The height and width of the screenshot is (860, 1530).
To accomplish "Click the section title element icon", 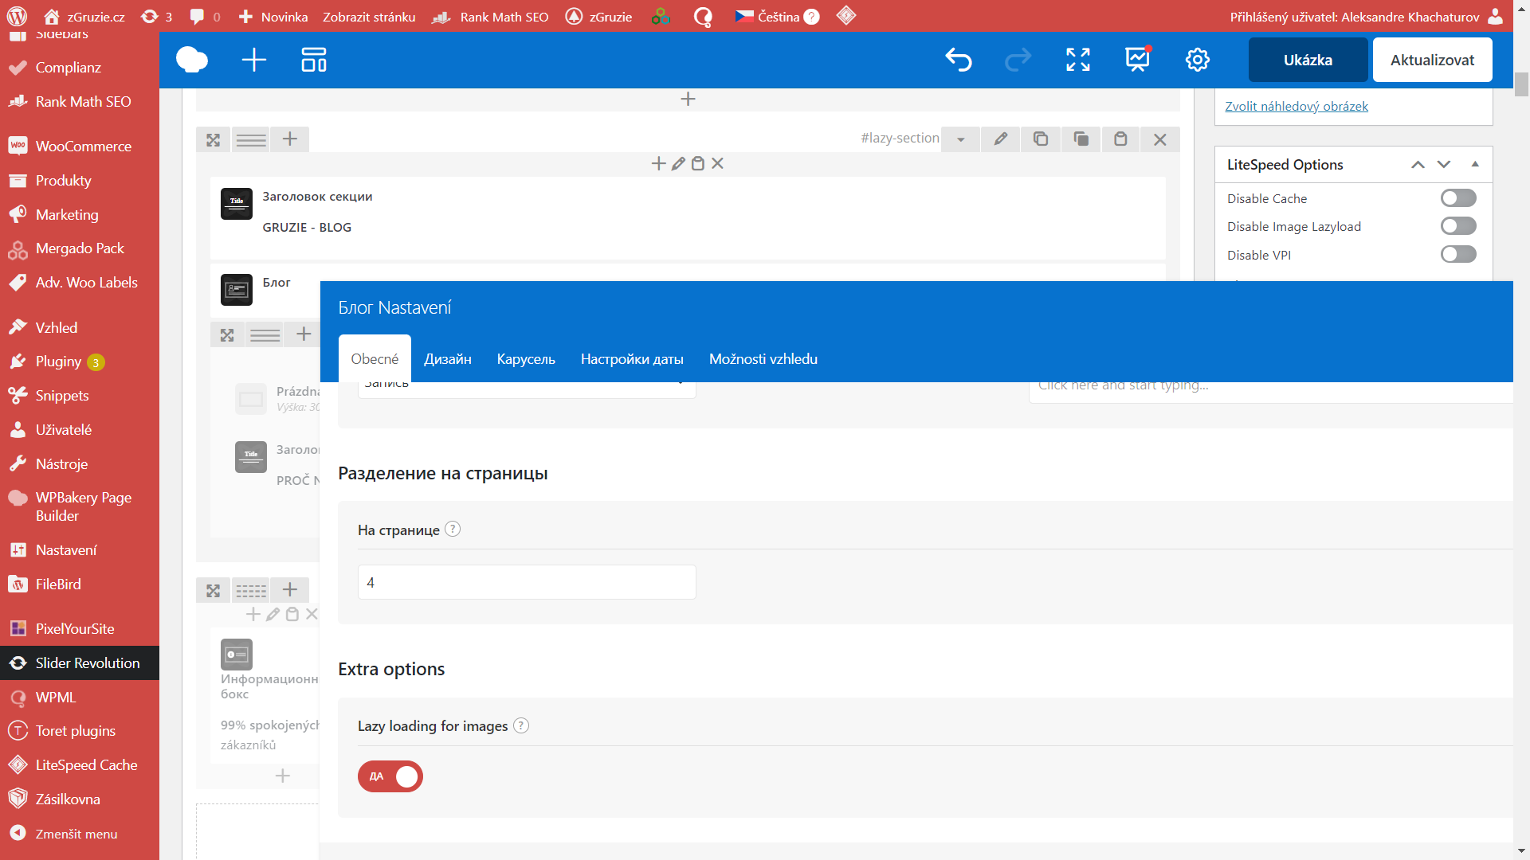I will point(237,204).
